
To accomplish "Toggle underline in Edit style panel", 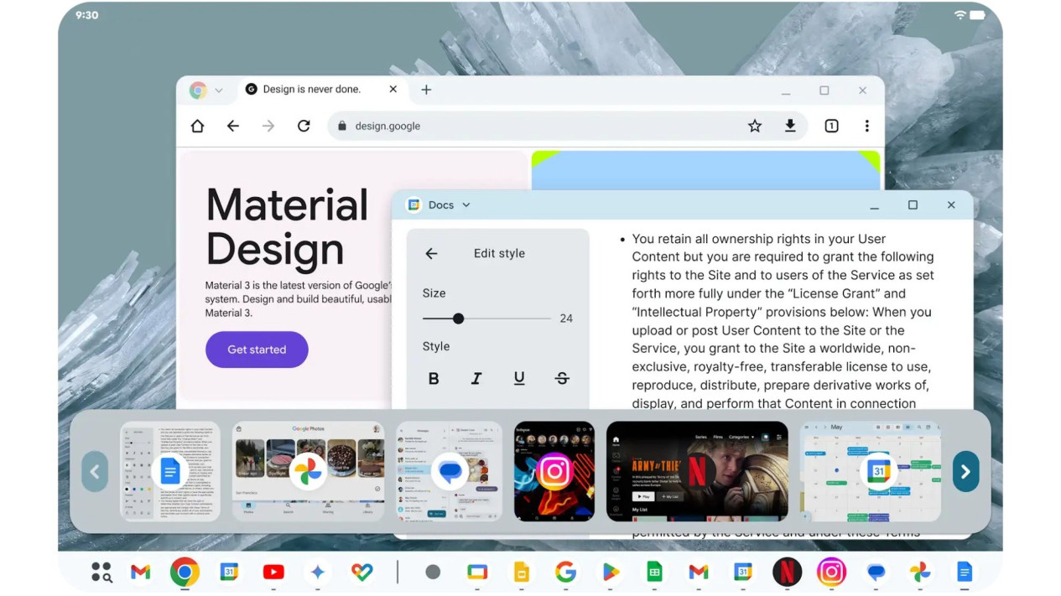I will pos(519,378).
